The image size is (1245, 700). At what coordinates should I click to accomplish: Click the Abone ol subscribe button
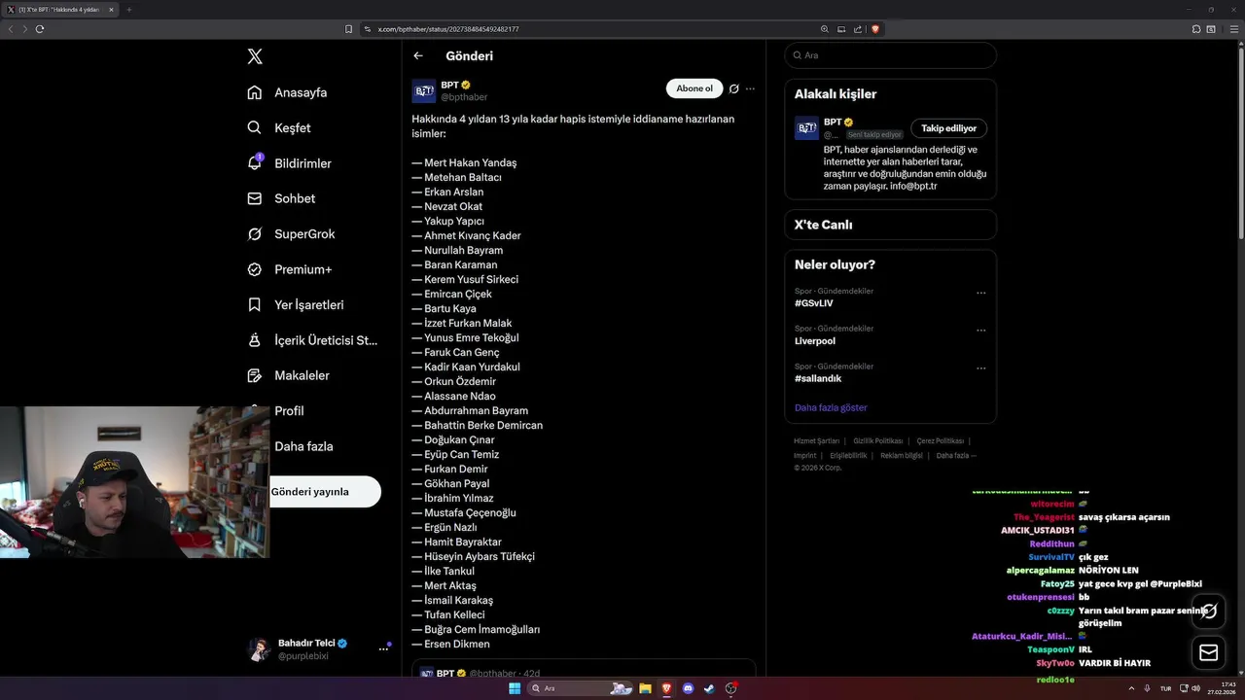[x=694, y=88]
